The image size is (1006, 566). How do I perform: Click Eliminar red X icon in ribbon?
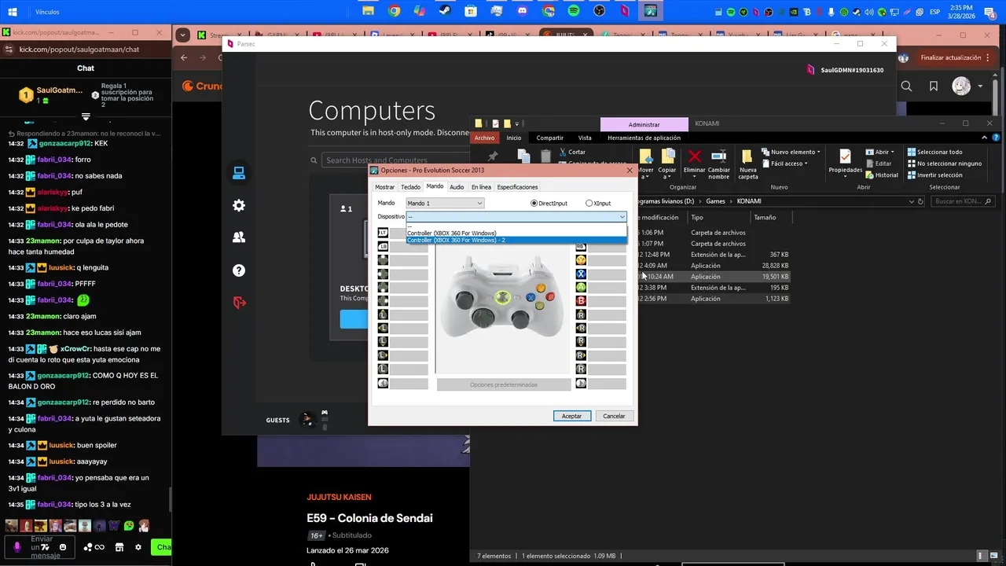(694, 156)
